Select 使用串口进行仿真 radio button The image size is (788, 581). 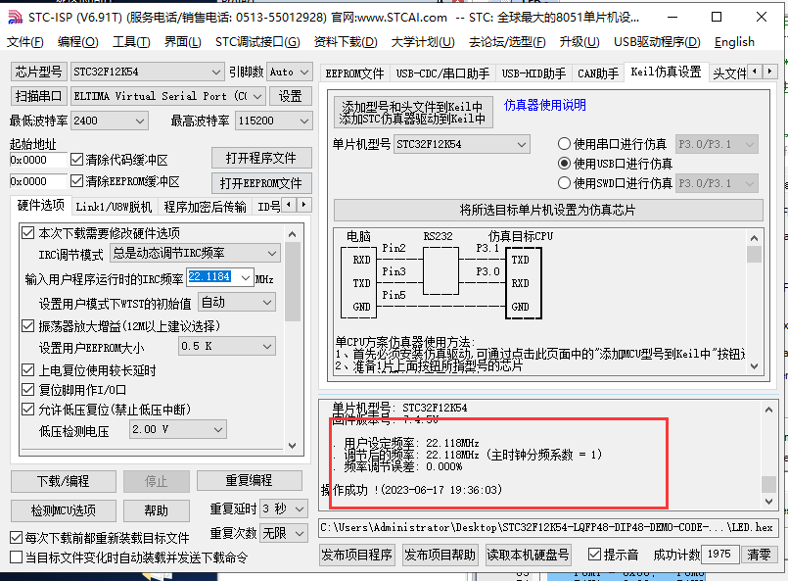(x=564, y=144)
